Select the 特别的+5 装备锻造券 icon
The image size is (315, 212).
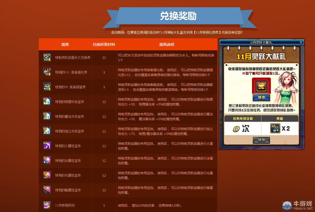(47, 87)
